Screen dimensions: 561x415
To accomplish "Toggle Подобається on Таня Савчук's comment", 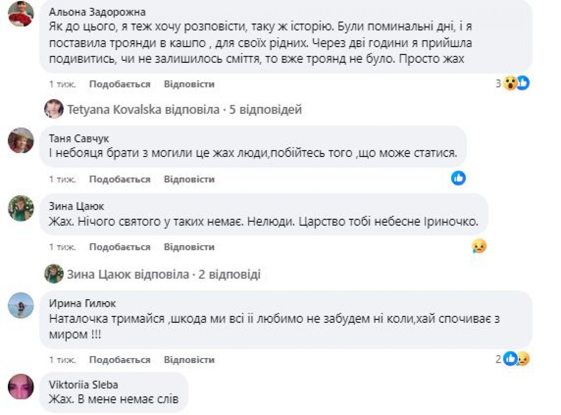I will tap(120, 179).
